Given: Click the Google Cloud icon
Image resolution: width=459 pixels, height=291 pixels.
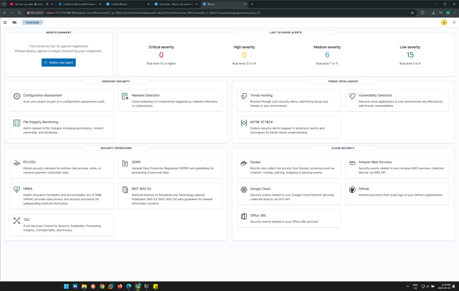Looking at the screenshot, I should point(243,189).
